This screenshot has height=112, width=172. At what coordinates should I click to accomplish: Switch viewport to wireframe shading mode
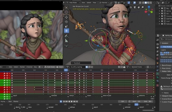[143, 2]
